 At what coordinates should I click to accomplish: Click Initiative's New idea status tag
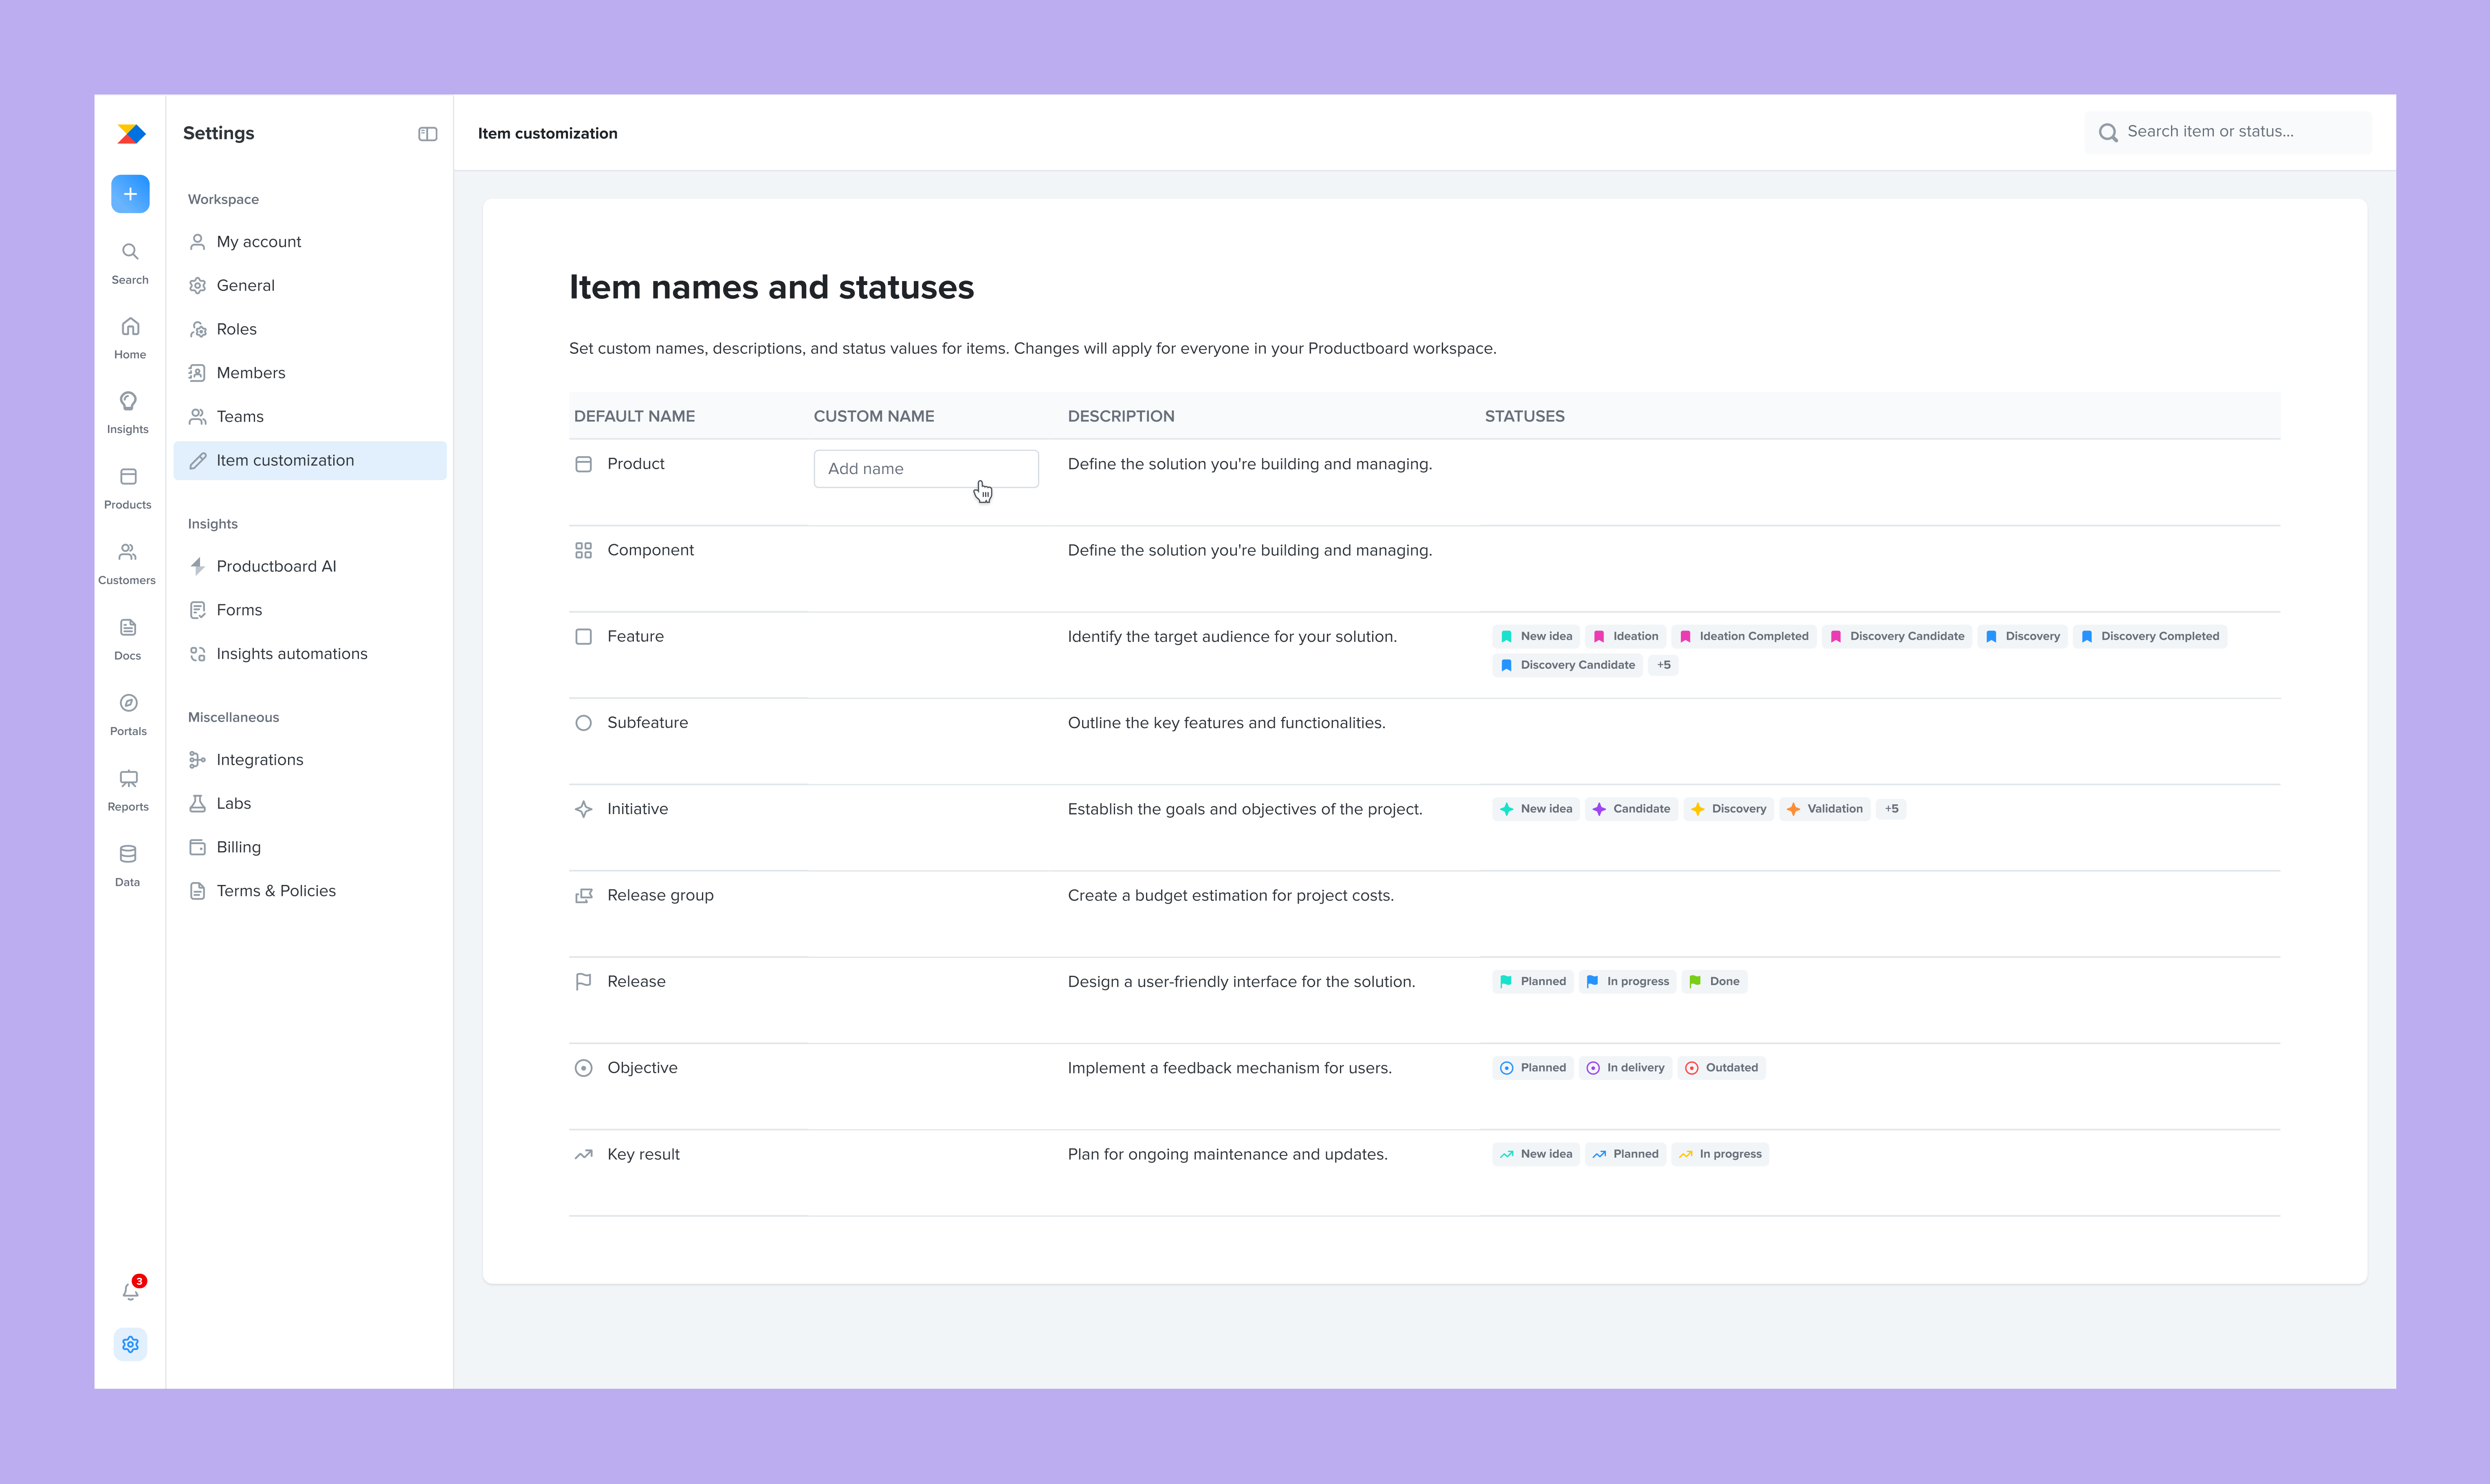click(x=1535, y=809)
